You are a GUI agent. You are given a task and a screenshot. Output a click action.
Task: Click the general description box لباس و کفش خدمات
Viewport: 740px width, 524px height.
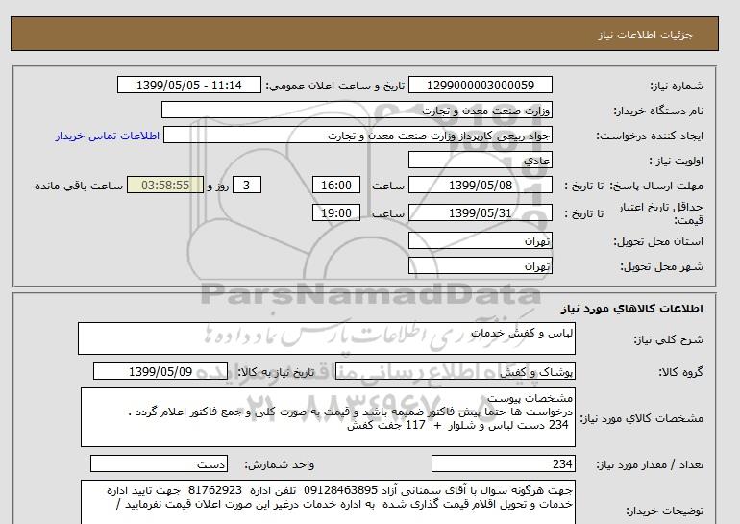click(x=327, y=338)
